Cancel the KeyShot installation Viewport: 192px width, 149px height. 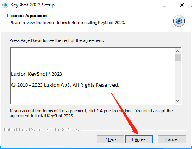[x=172, y=139]
